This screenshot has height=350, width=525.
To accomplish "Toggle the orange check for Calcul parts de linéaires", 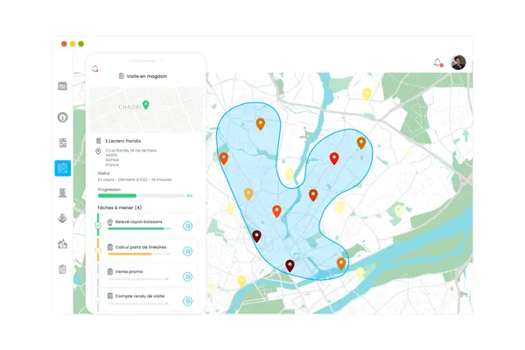I will point(98,250).
